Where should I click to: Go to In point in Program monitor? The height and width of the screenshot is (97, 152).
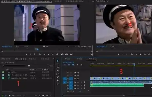coord(132,54)
